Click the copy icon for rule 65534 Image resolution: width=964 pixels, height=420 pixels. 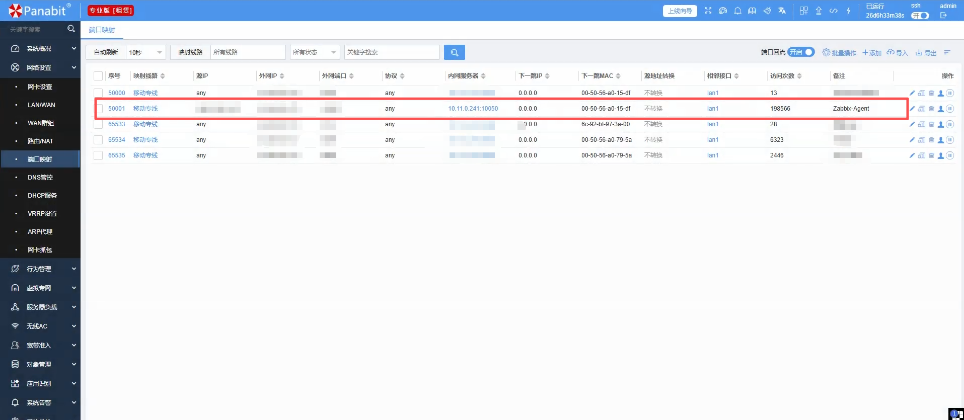(922, 140)
